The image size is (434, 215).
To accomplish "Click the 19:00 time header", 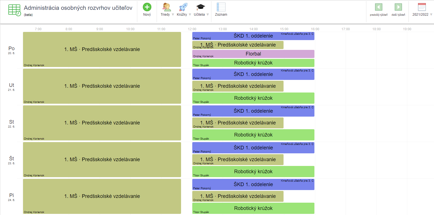I will pyautogui.click(x=407, y=29).
